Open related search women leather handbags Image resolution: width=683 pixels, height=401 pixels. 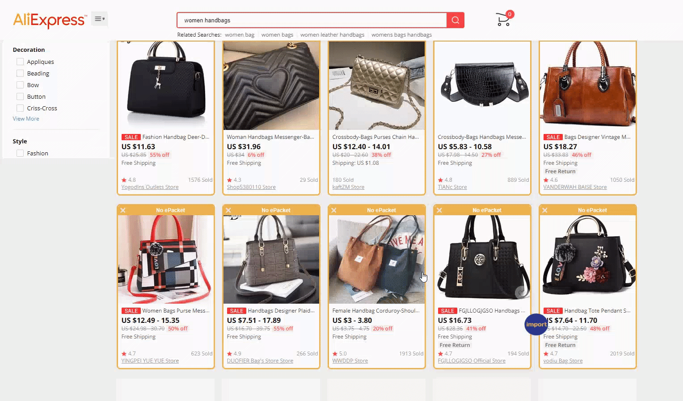(x=332, y=35)
